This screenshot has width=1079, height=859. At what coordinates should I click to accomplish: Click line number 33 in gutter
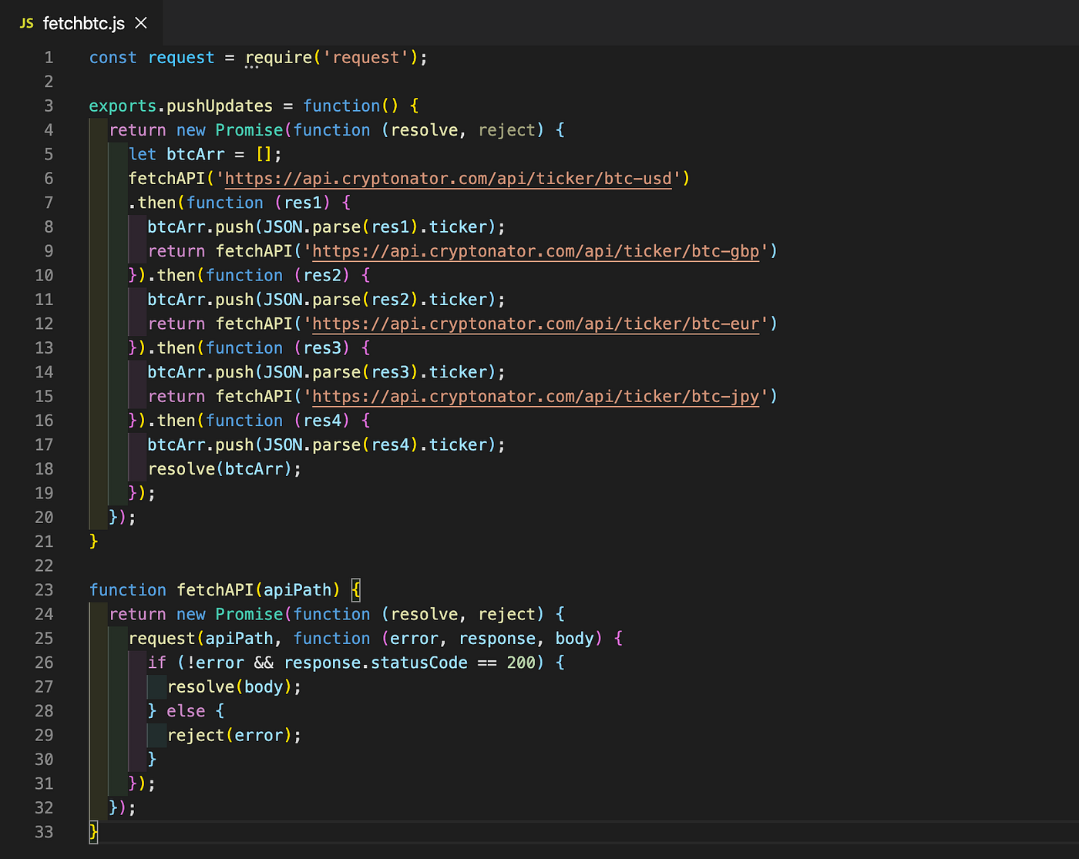point(44,832)
